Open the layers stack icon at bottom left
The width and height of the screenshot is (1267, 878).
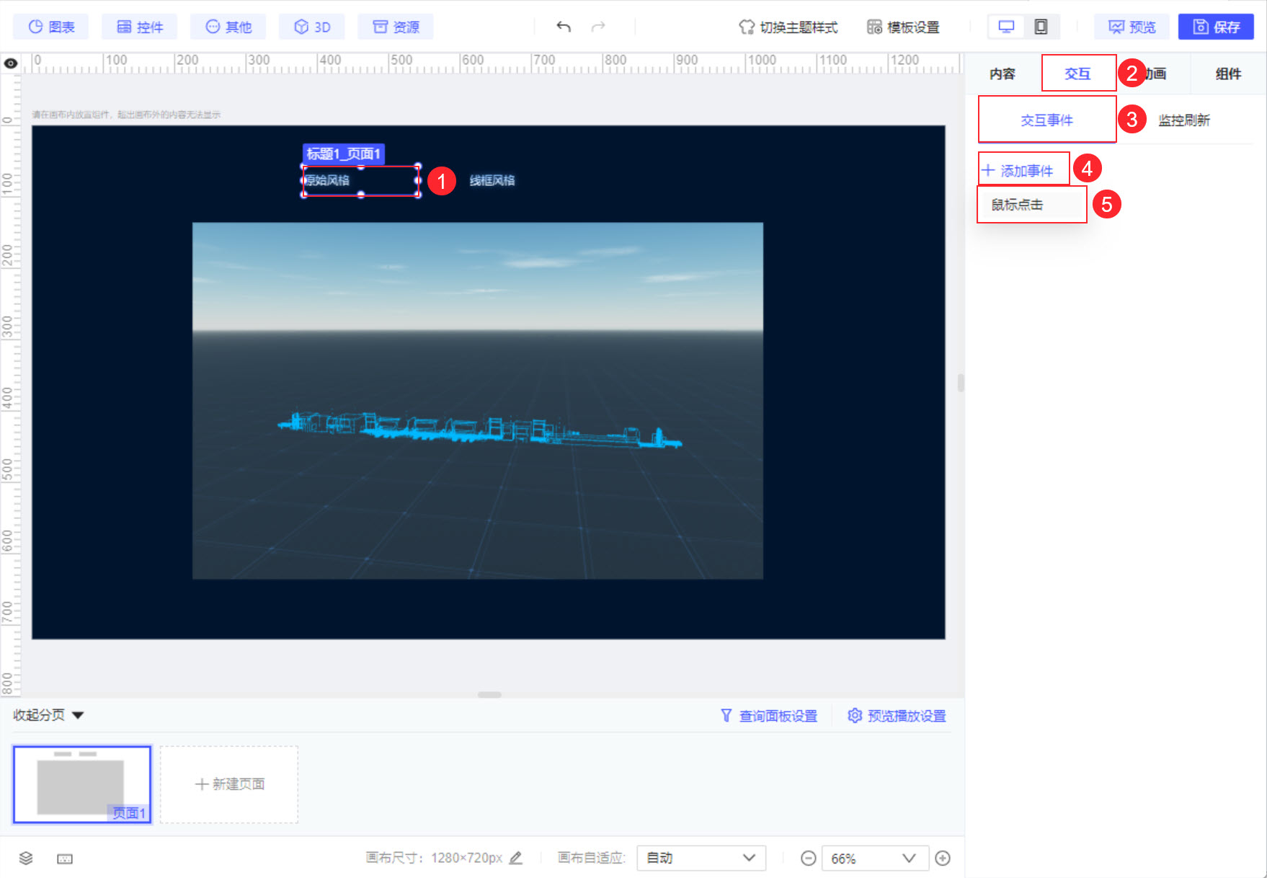pyautogui.click(x=26, y=858)
